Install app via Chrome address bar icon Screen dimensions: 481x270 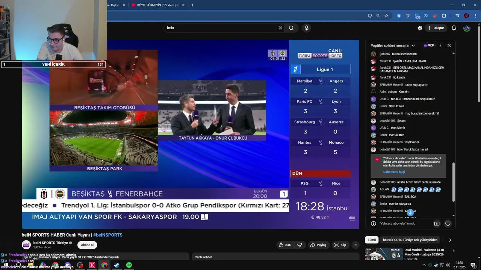[370, 16]
